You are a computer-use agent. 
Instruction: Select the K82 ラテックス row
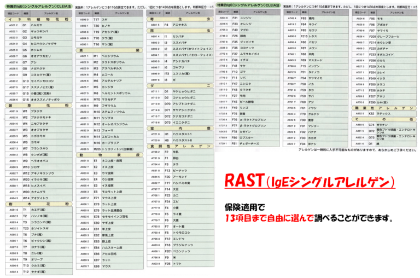384,114
